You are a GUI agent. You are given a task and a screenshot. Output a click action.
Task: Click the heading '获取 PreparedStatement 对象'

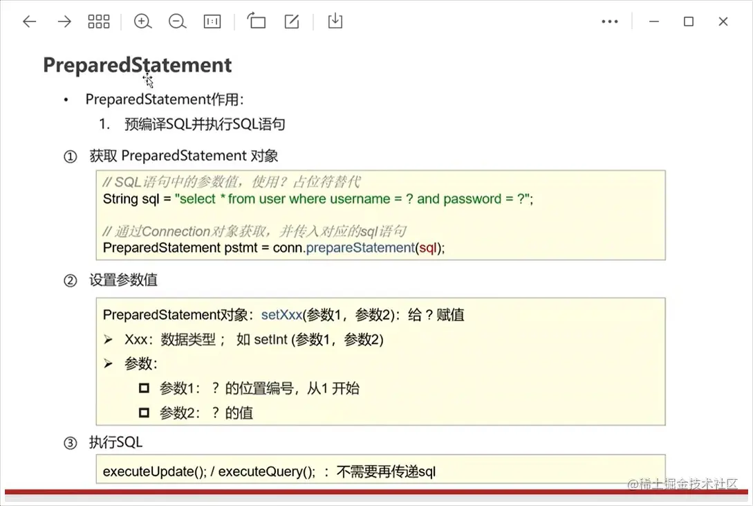click(x=184, y=156)
